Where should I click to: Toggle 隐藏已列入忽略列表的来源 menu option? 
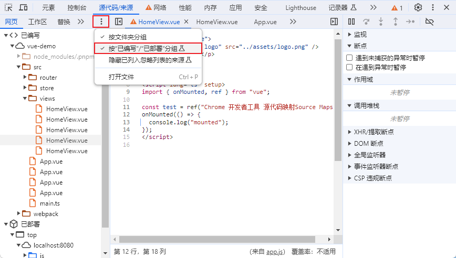click(148, 60)
